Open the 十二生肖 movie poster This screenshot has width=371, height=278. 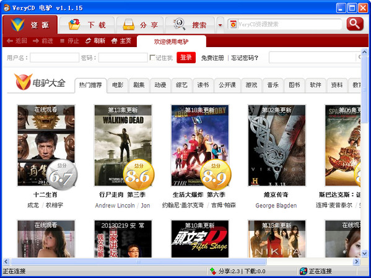tap(46, 146)
